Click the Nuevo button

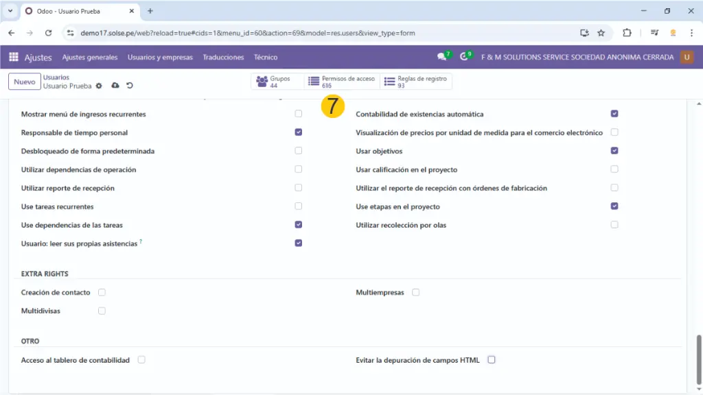click(24, 82)
